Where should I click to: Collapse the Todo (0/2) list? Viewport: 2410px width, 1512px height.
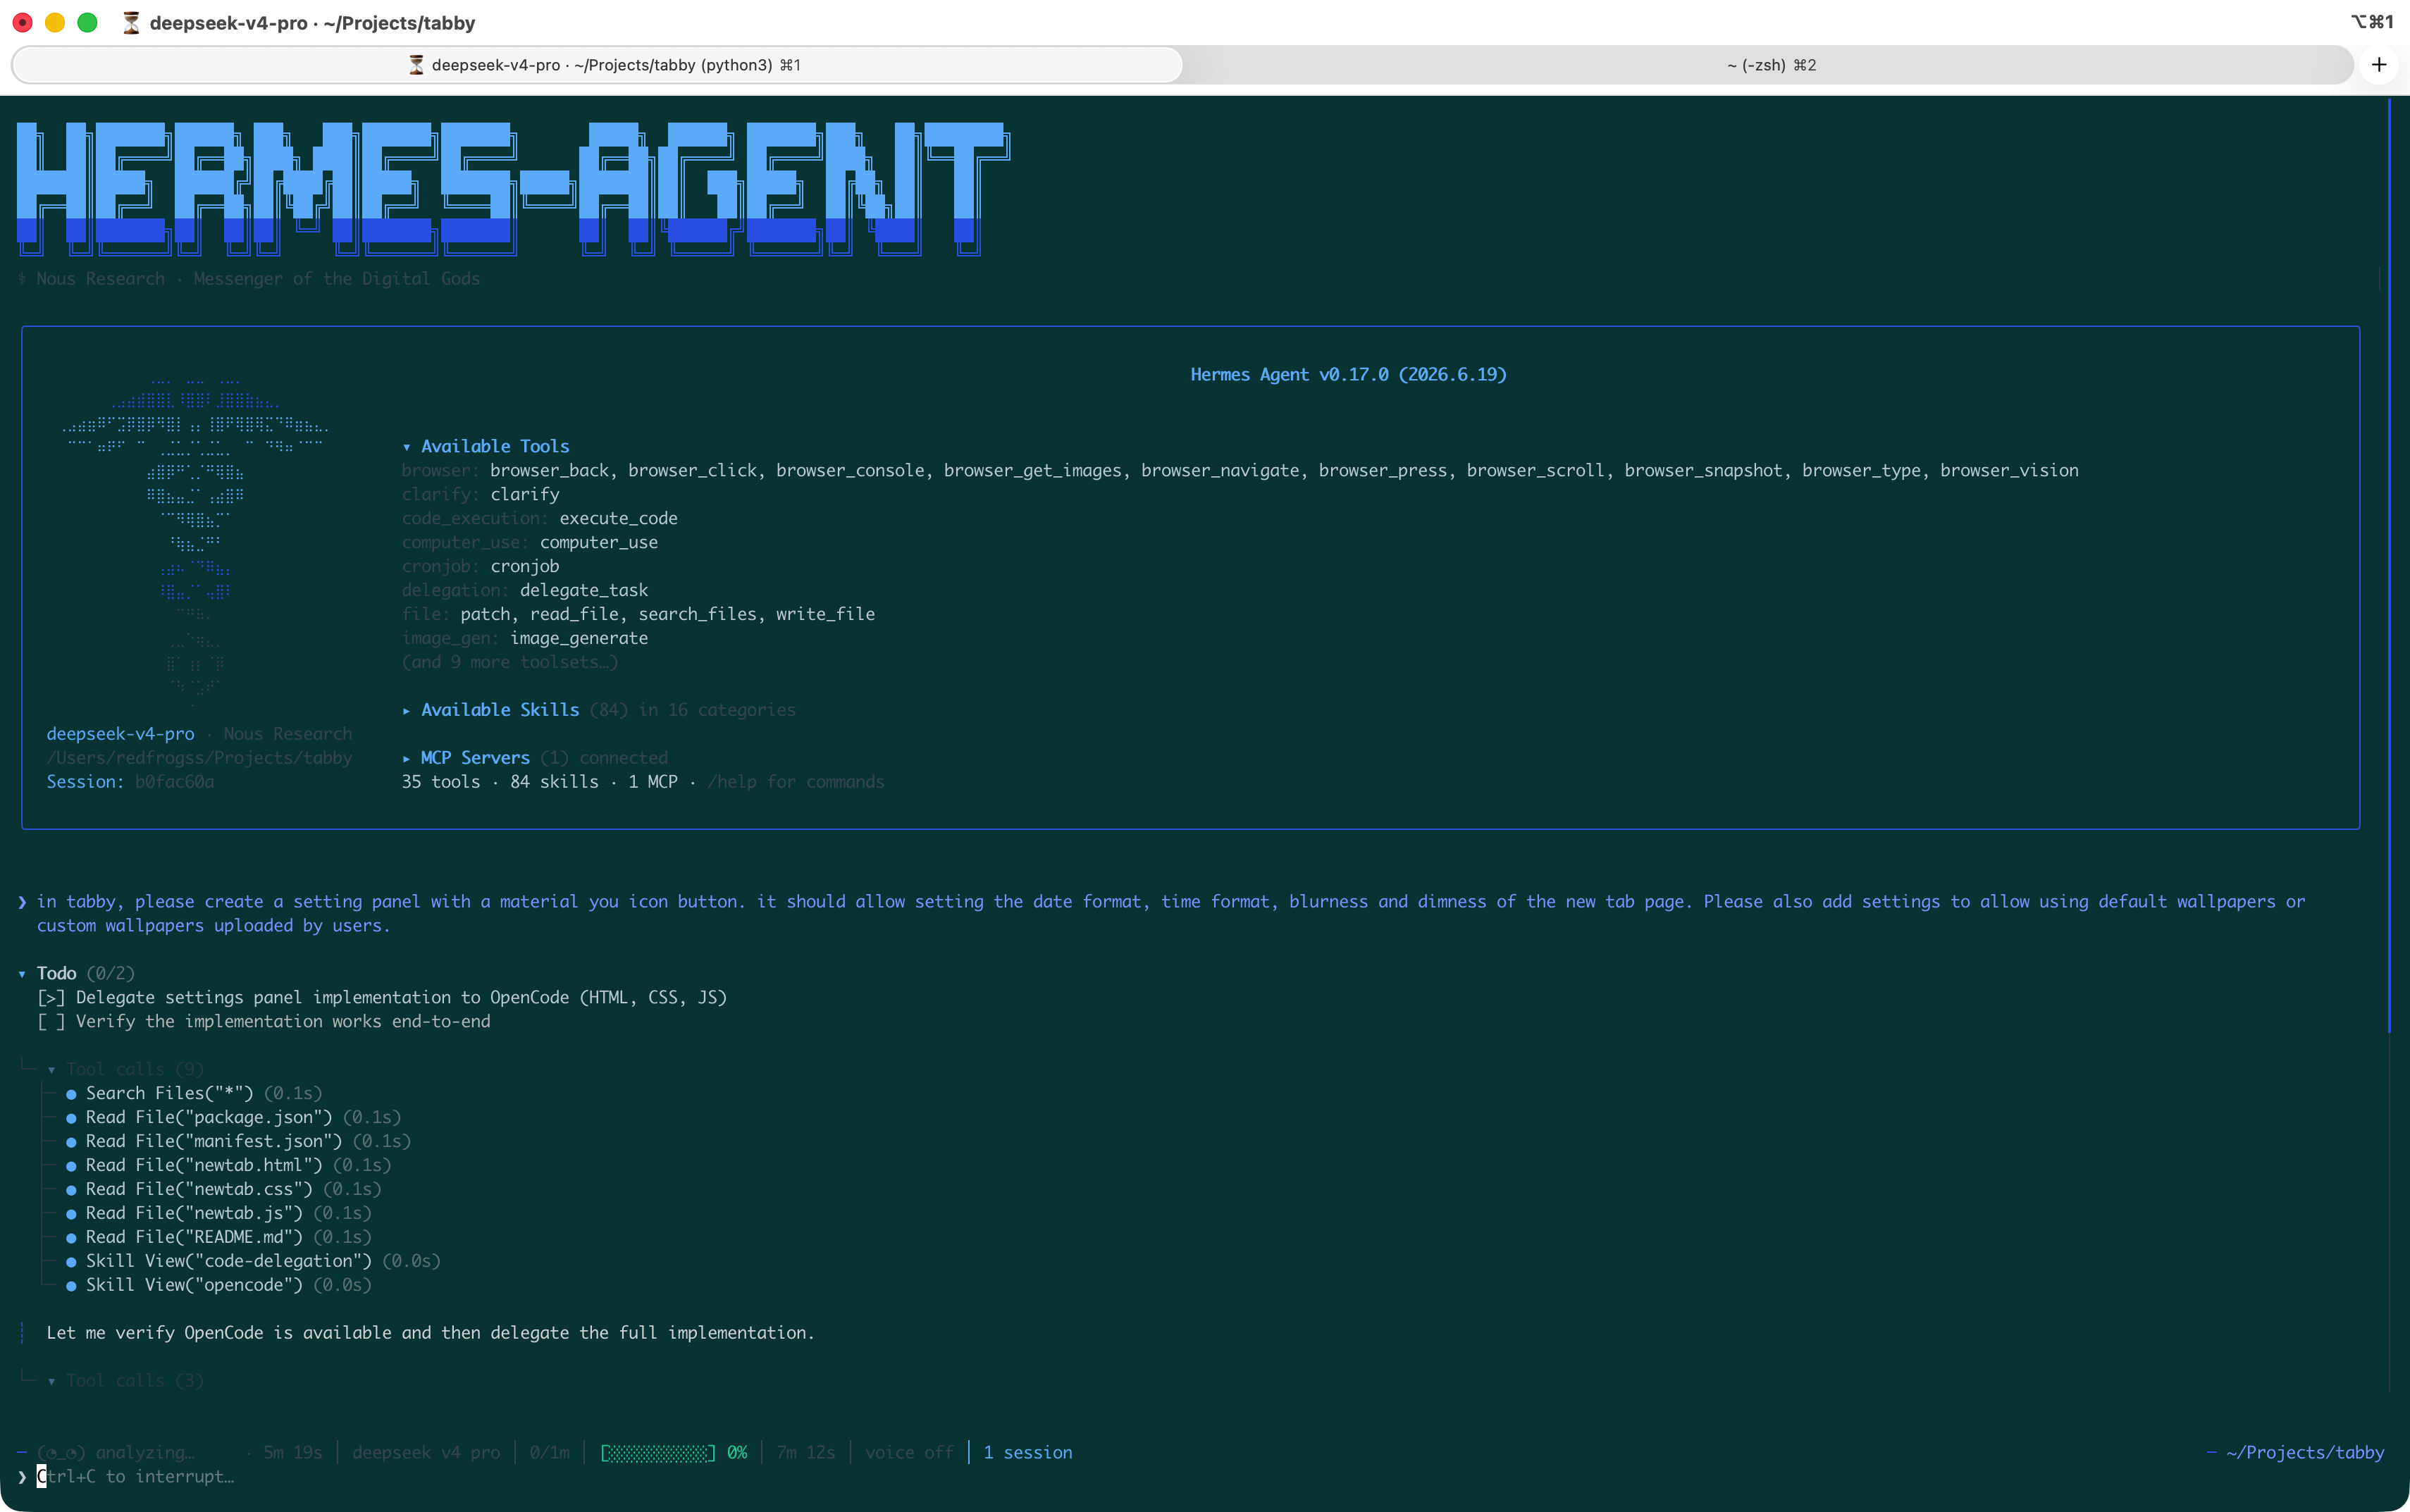[x=22, y=974]
